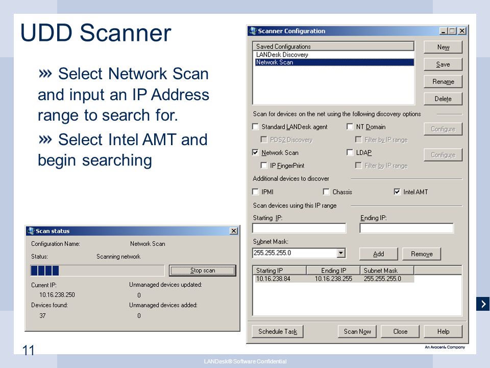The width and height of the screenshot is (490, 368).
Task: Click the Schedule Task button
Action: [278, 331]
